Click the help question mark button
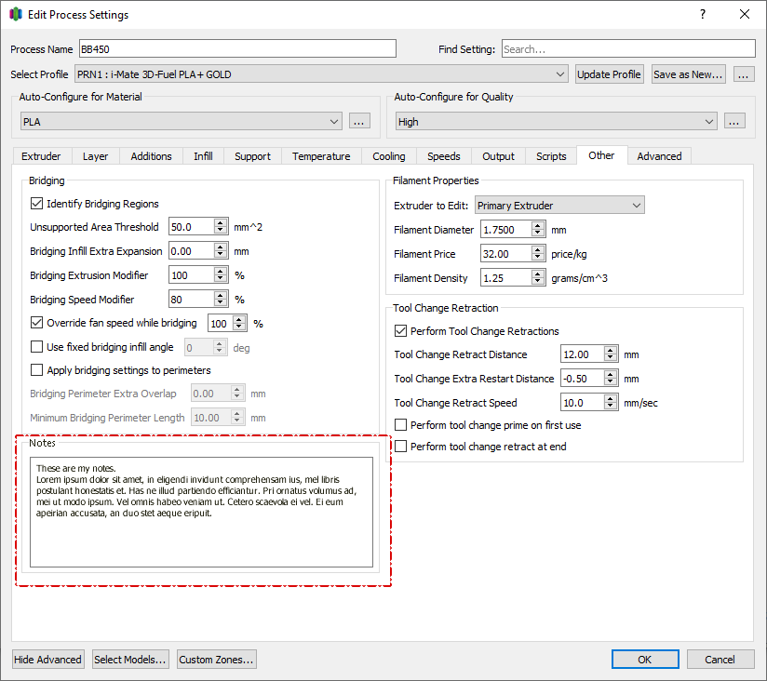Image resolution: width=767 pixels, height=681 pixels. click(x=703, y=14)
